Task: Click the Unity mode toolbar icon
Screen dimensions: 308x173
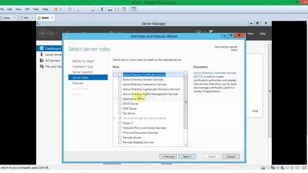Action: point(124,9)
